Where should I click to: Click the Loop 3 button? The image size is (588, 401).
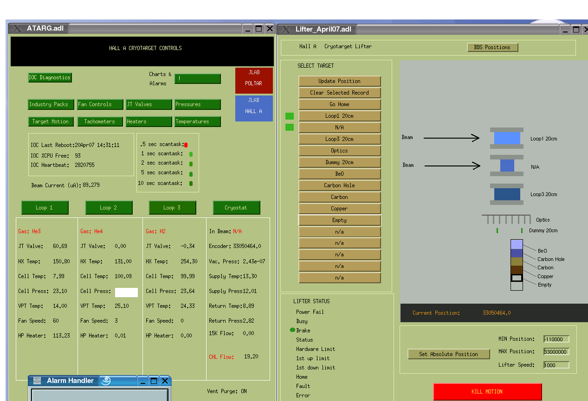[173, 207]
